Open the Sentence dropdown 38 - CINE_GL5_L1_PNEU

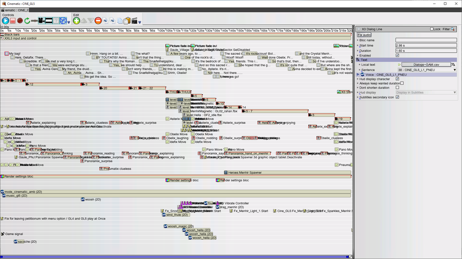click(427, 70)
